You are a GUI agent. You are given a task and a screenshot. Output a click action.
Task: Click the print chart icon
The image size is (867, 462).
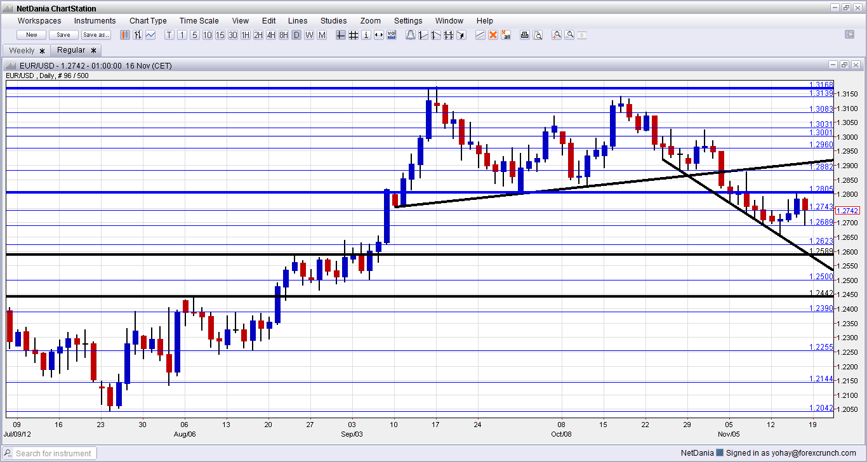(x=525, y=35)
